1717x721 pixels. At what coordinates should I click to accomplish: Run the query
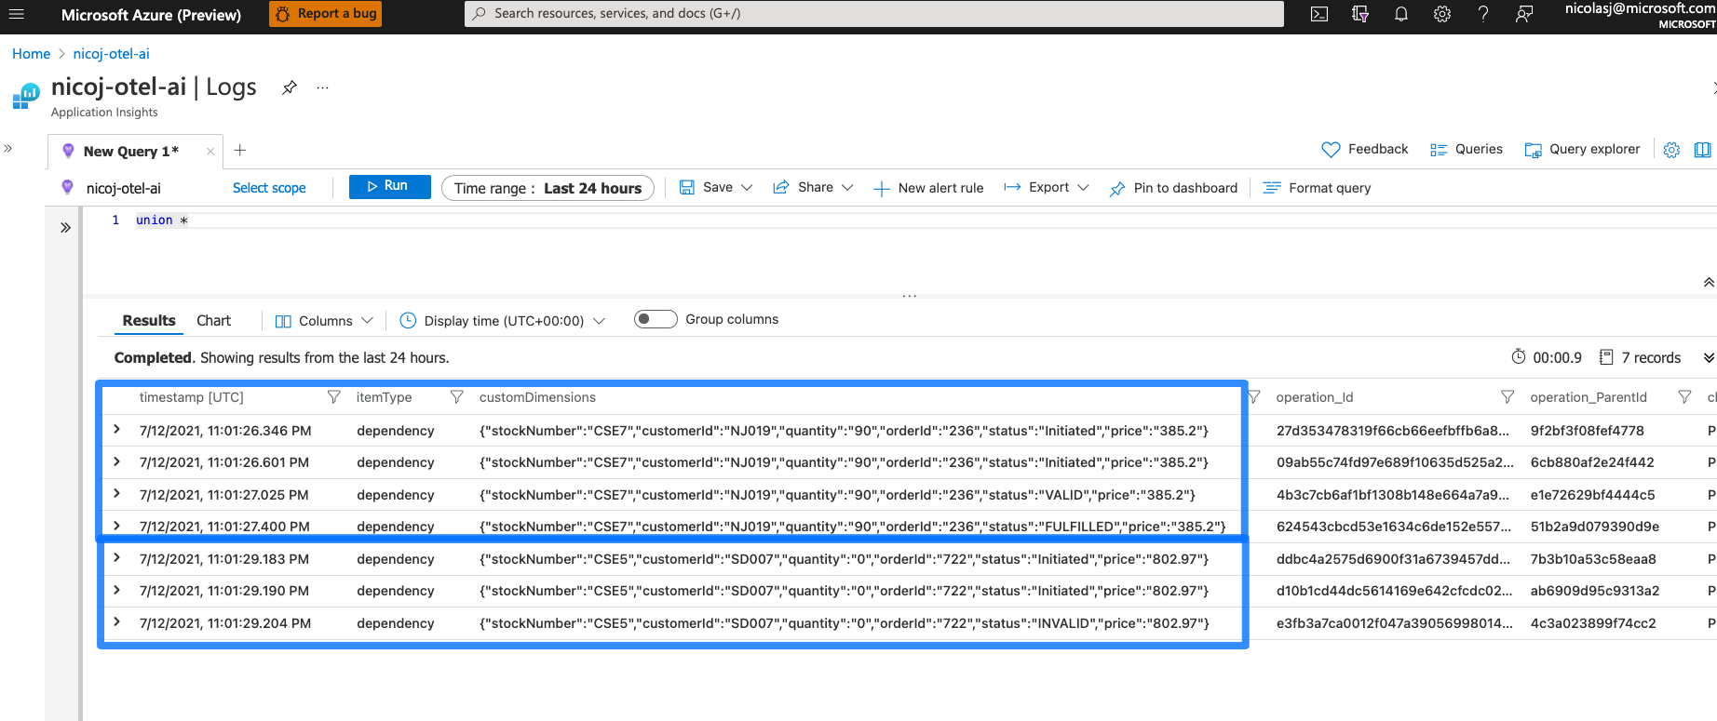[x=389, y=186]
